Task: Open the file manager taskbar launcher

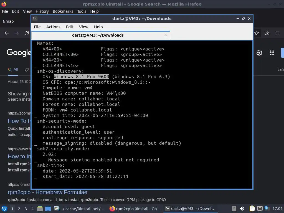Action: click(x=40, y=209)
